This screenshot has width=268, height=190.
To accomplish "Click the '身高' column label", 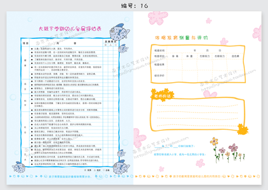I will coord(175,56).
